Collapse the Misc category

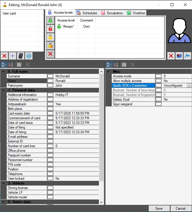(x=109, y=71)
